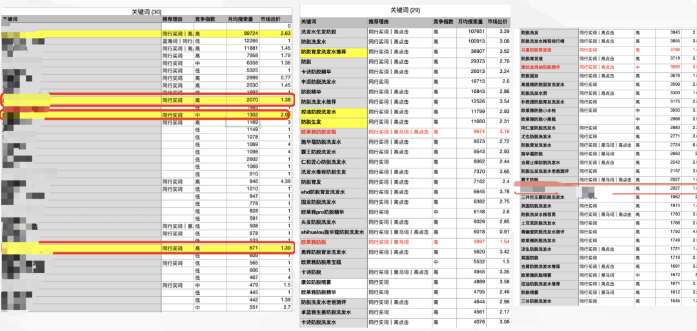This screenshot has width=697, height=331.
Task: Click the '洗发水推荐防脱生发' cell
Action: [x=334, y=172]
